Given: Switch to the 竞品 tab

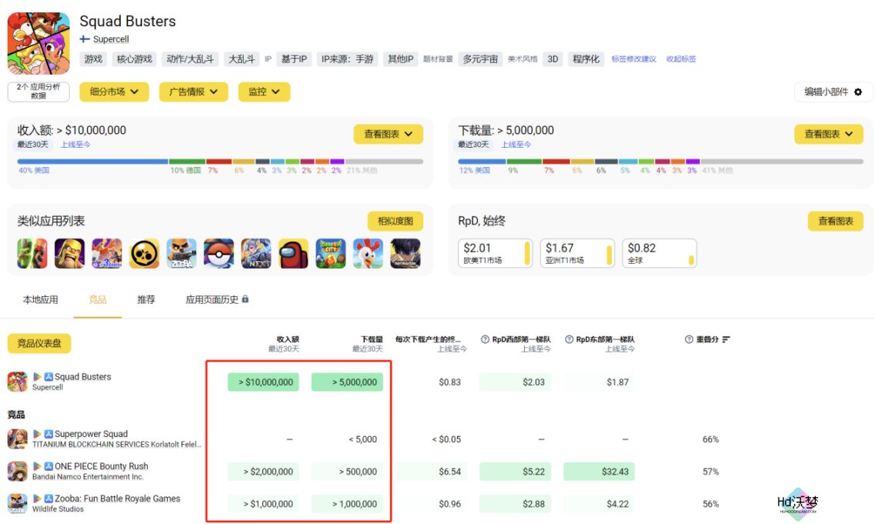Looking at the screenshot, I should click(x=98, y=299).
